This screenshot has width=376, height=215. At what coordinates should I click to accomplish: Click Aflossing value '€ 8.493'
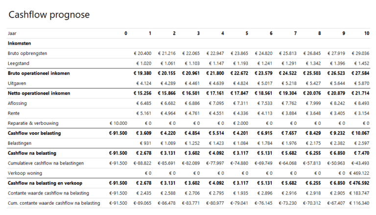pyautogui.click(x=362, y=103)
